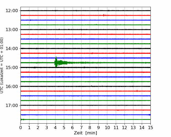Click x-axis tick label 12

[124, 128]
